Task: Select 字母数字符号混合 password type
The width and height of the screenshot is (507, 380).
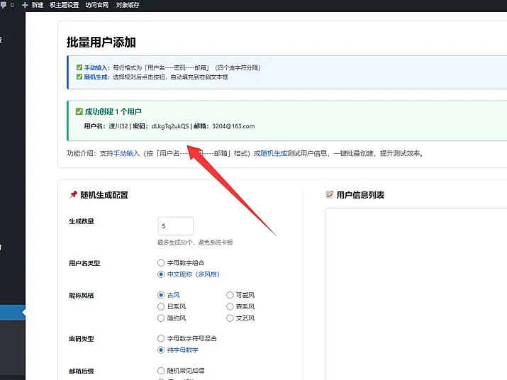Action: pyautogui.click(x=161, y=338)
